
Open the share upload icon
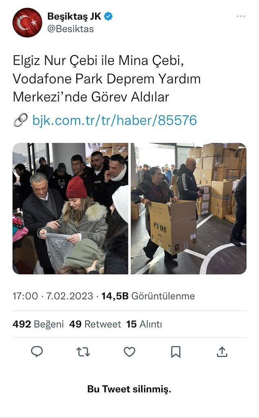(222, 352)
